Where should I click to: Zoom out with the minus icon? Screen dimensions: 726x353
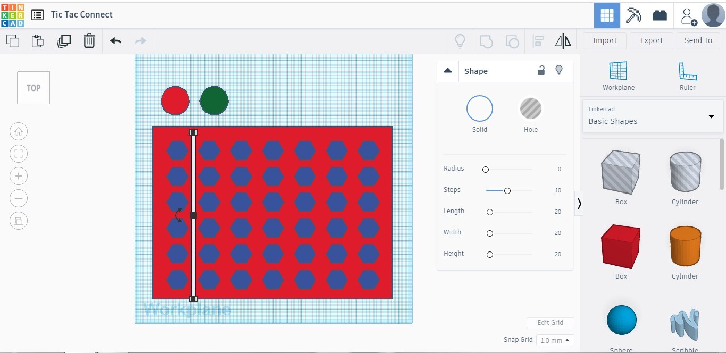(19, 198)
